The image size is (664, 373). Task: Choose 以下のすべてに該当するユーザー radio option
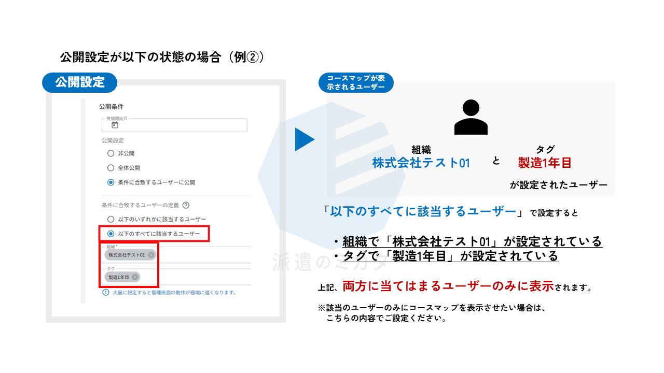coord(110,234)
